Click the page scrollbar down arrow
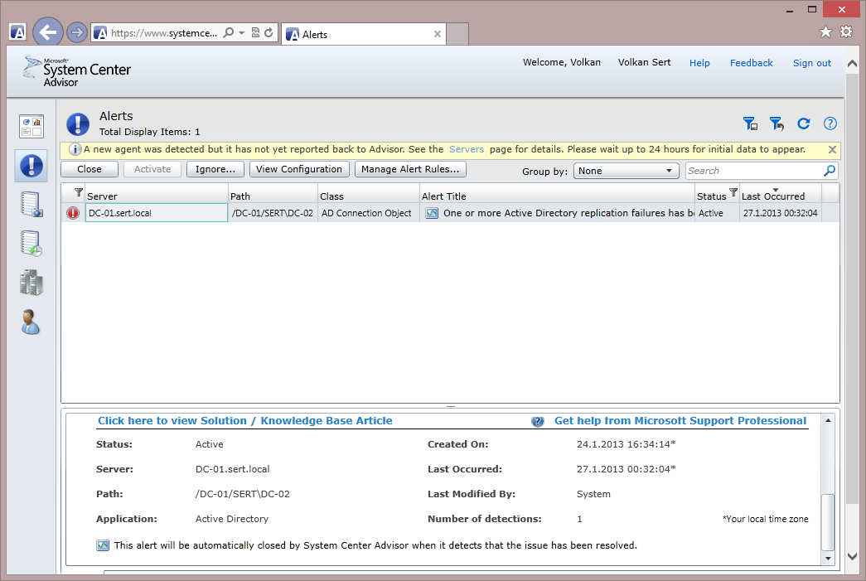 point(852,556)
